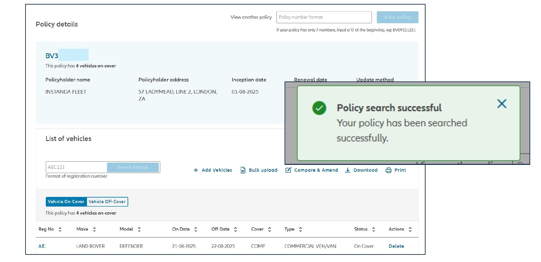
Task: Sort vehicles by Off Date column
Action: pyautogui.click(x=236, y=229)
